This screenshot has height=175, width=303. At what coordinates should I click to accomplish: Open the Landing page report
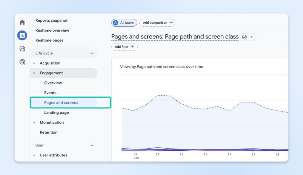[57, 113]
